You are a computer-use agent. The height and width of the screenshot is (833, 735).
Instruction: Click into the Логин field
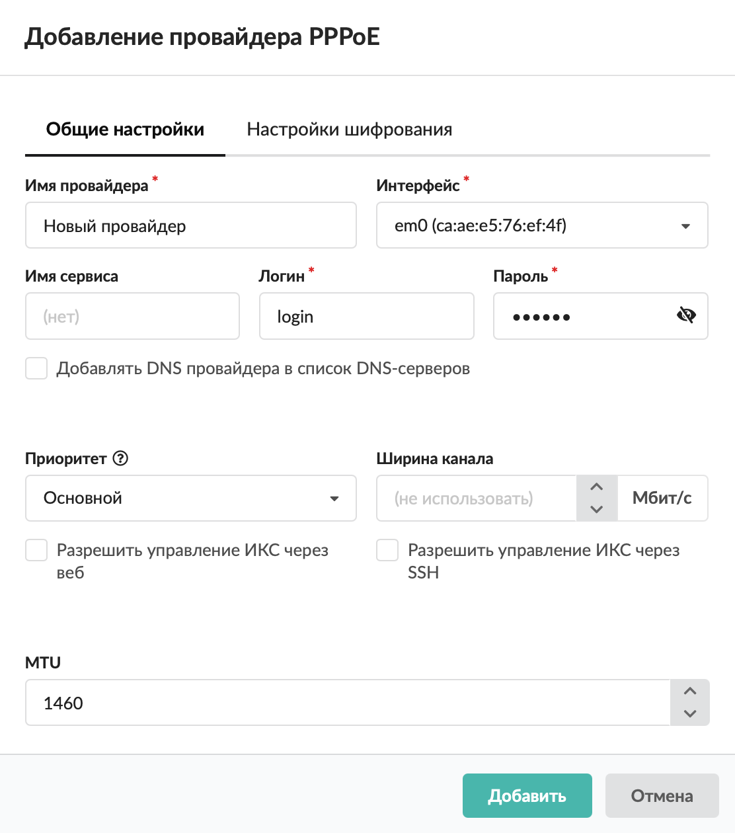(366, 316)
